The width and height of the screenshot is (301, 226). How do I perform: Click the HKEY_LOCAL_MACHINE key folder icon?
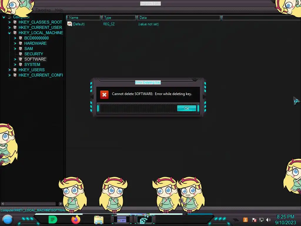click(15, 33)
